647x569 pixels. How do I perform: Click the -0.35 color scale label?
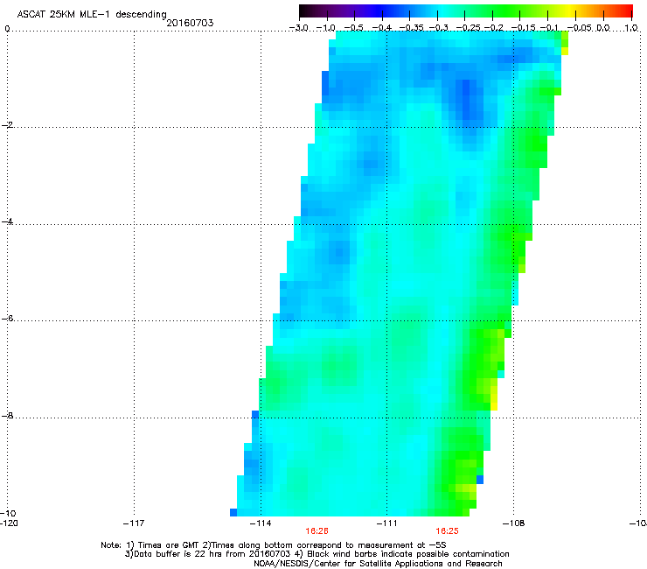click(x=411, y=28)
